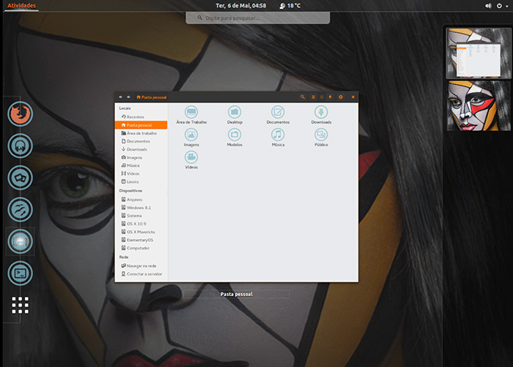Launch the photos app icon in dock
Screen dimensions: 513x367
coord(21,178)
